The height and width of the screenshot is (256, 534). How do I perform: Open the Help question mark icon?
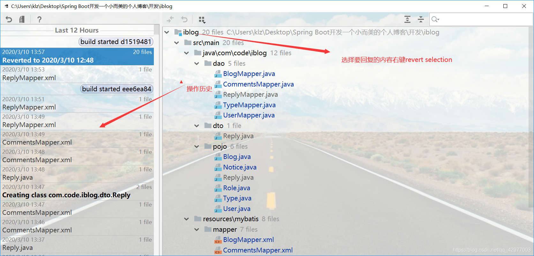coord(39,19)
